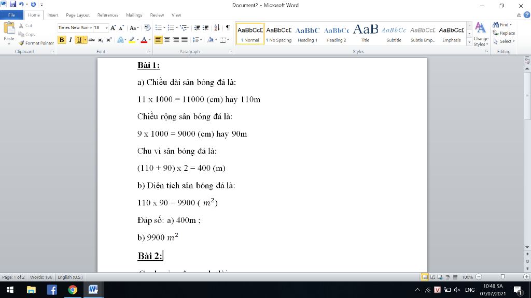This screenshot has width=531, height=298.
Task: Open Change Styles menu
Action: pos(481,34)
